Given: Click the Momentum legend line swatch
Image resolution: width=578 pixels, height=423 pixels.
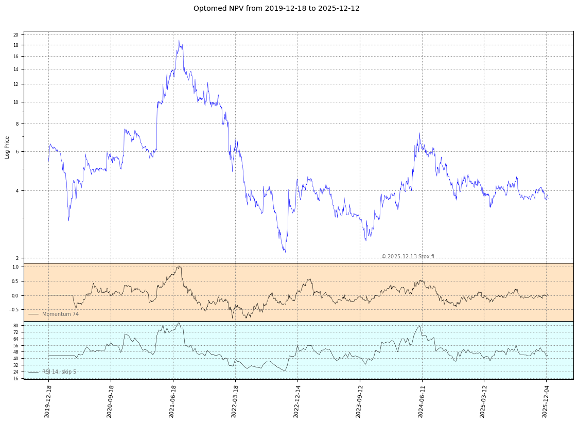Looking at the screenshot, I should [x=33, y=314].
